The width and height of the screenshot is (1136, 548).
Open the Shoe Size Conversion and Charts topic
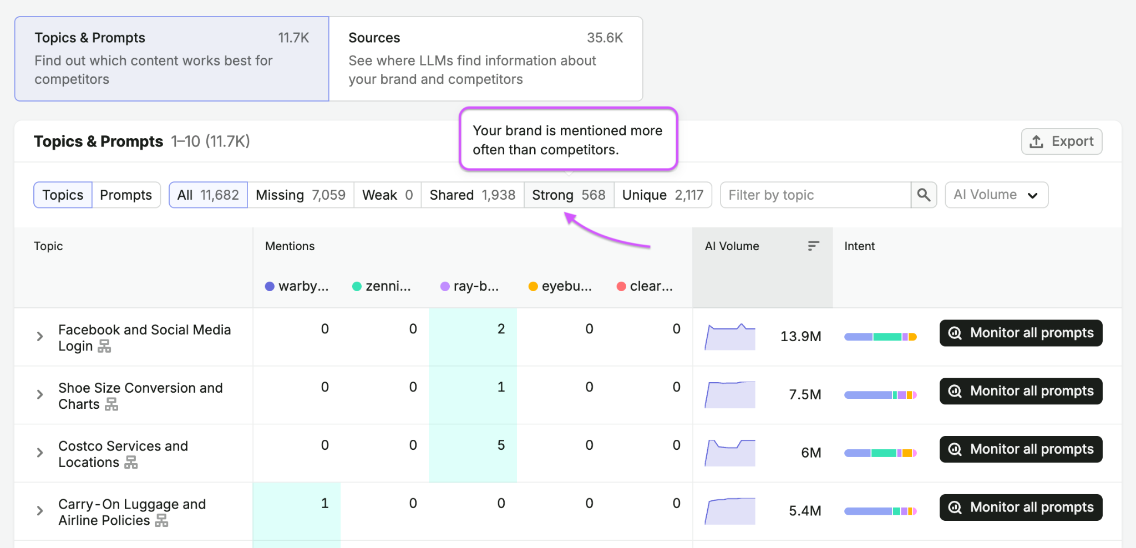pos(140,396)
